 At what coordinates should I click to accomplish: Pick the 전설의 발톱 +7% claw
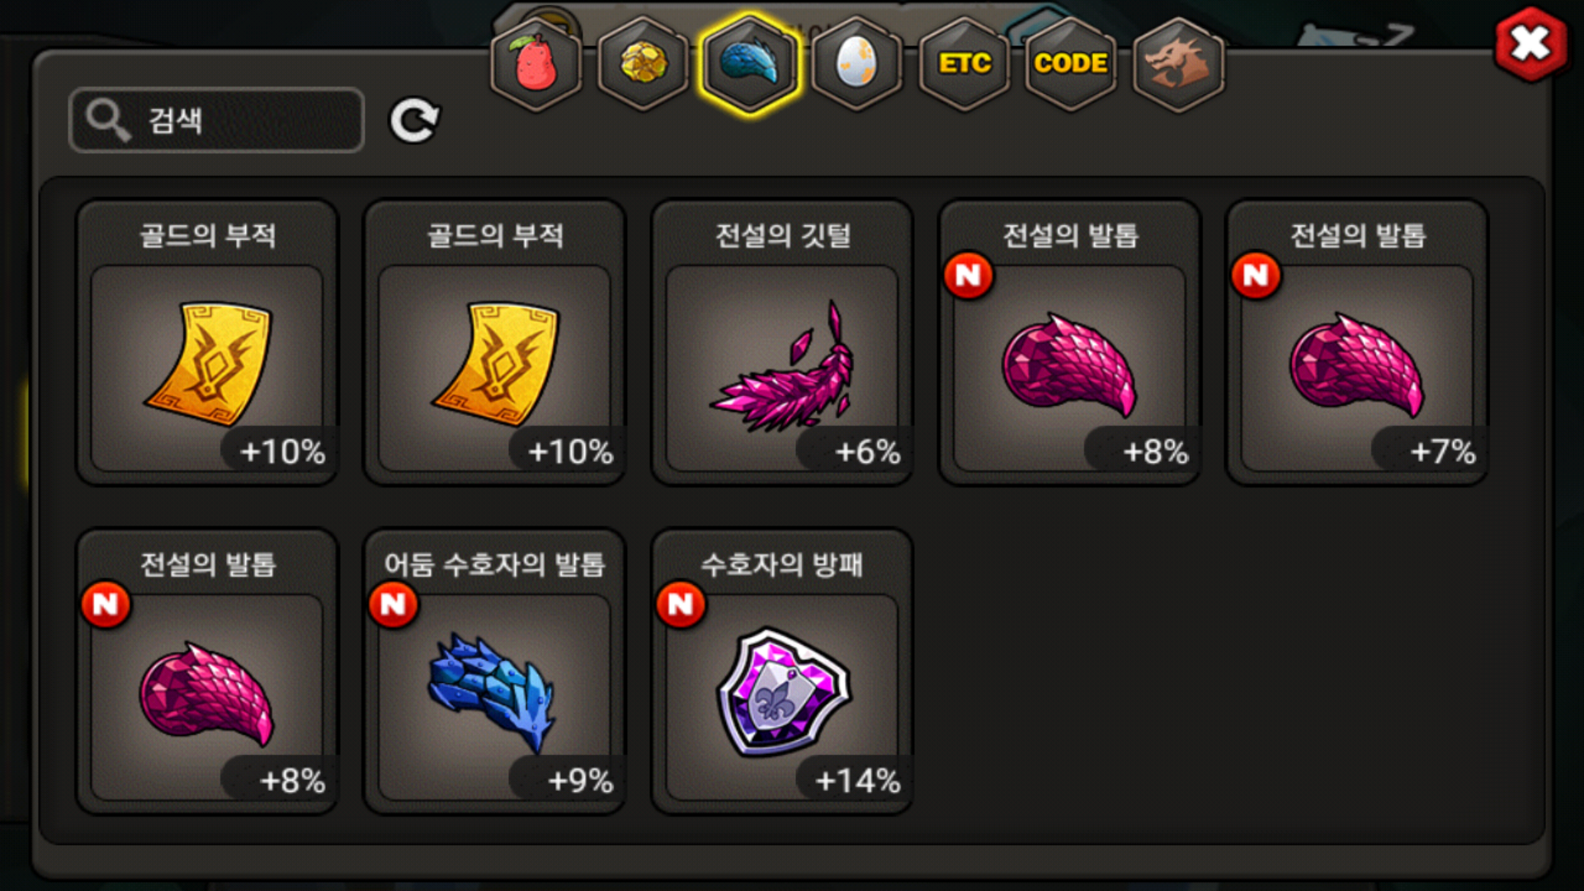coord(1357,342)
